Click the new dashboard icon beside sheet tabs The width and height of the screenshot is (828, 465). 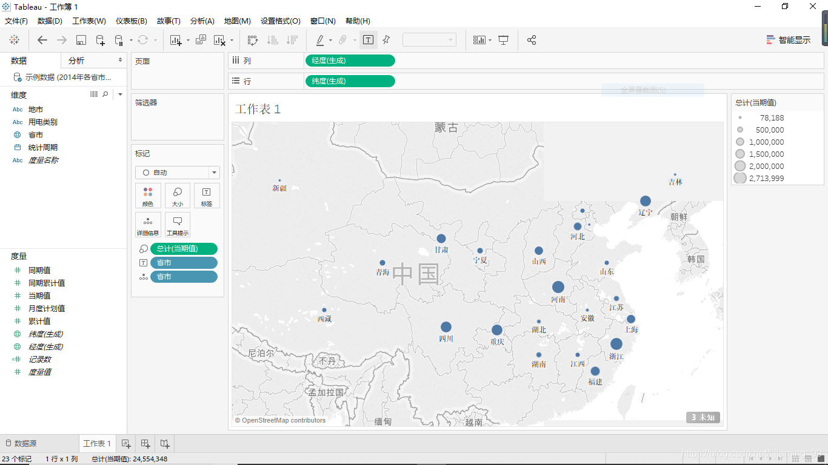(x=145, y=444)
